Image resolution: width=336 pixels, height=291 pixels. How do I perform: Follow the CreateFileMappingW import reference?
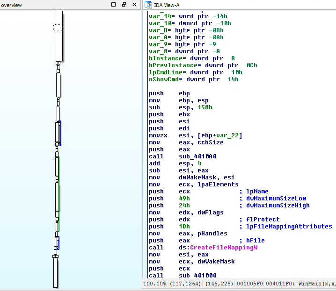tap(223, 248)
